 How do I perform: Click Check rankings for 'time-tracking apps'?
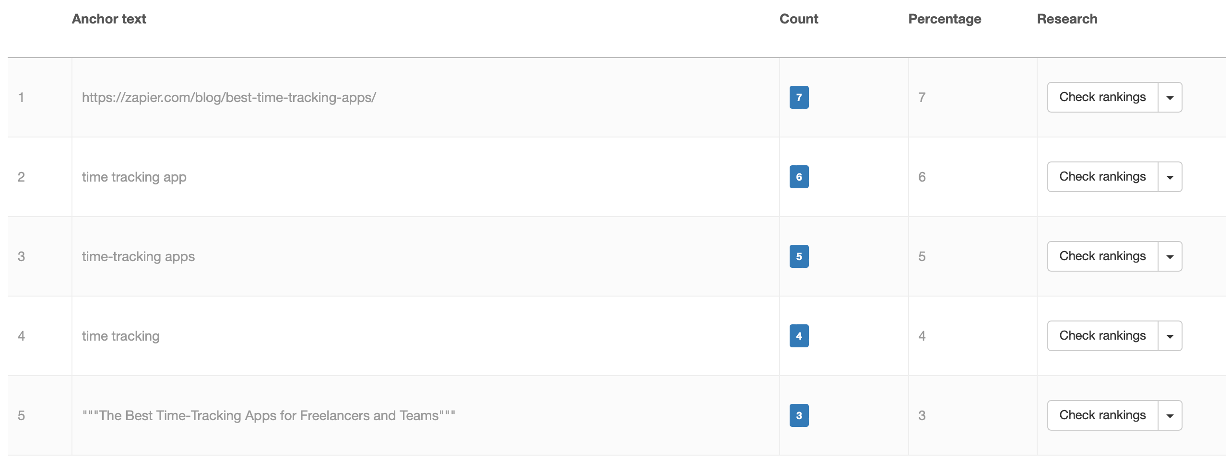point(1102,256)
